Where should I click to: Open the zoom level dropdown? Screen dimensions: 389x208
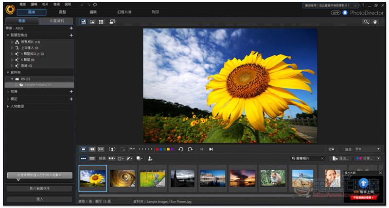(x=368, y=149)
